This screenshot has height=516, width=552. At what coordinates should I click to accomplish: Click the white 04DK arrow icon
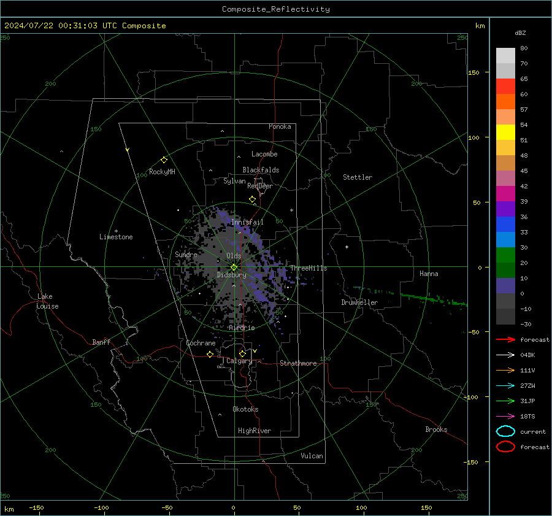click(505, 355)
